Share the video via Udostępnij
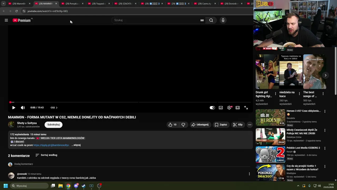This screenshot has width=337, height=190. [200, 125]
